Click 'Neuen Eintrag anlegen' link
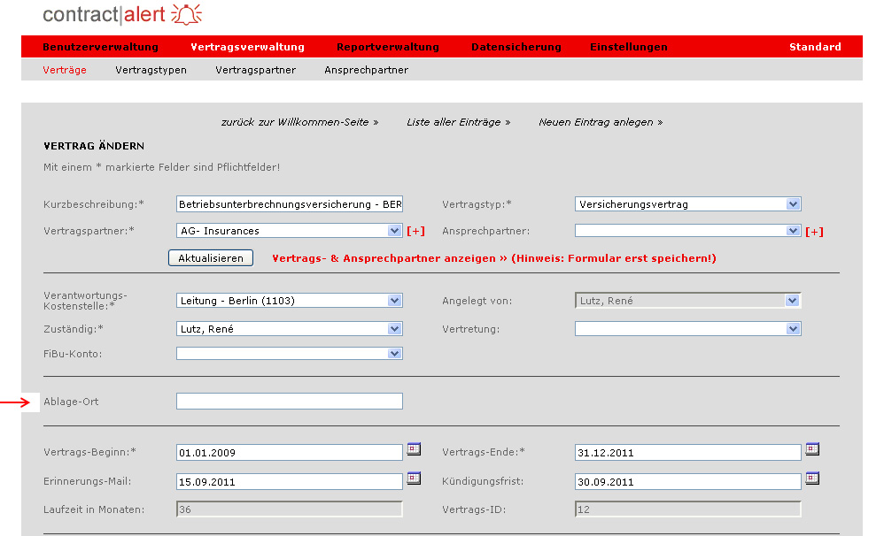The width and height of the screenshot is (884, 536). point(600,122)
